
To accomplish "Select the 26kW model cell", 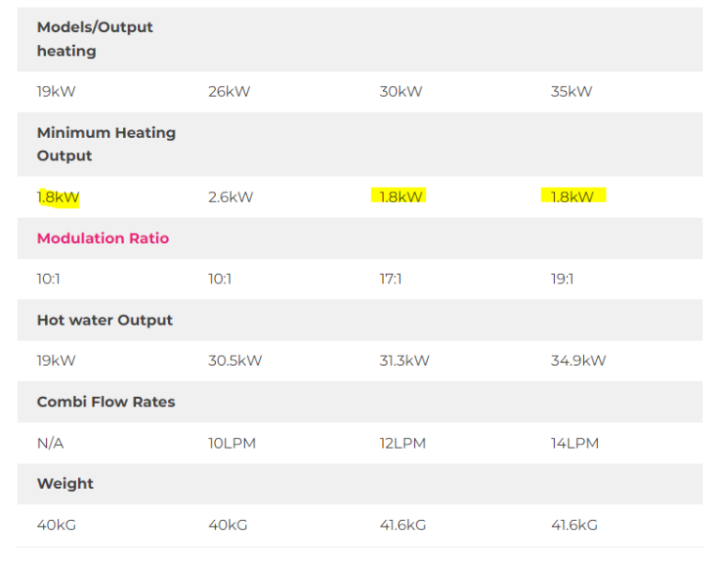I will pyautogui.click(x=229, y=91).
